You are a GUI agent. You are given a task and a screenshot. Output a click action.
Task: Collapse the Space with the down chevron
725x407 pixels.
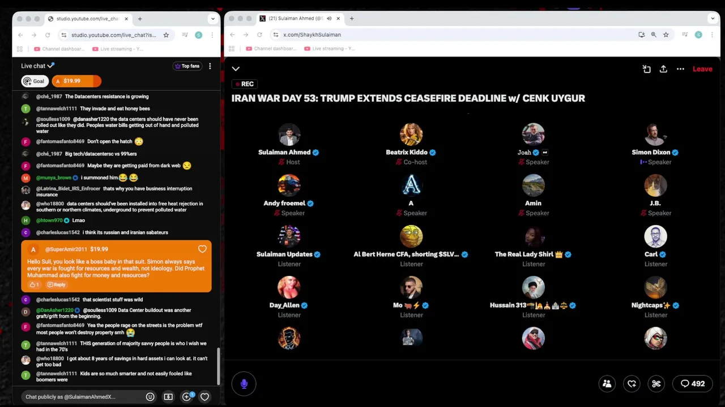click(x=236, y=69)
